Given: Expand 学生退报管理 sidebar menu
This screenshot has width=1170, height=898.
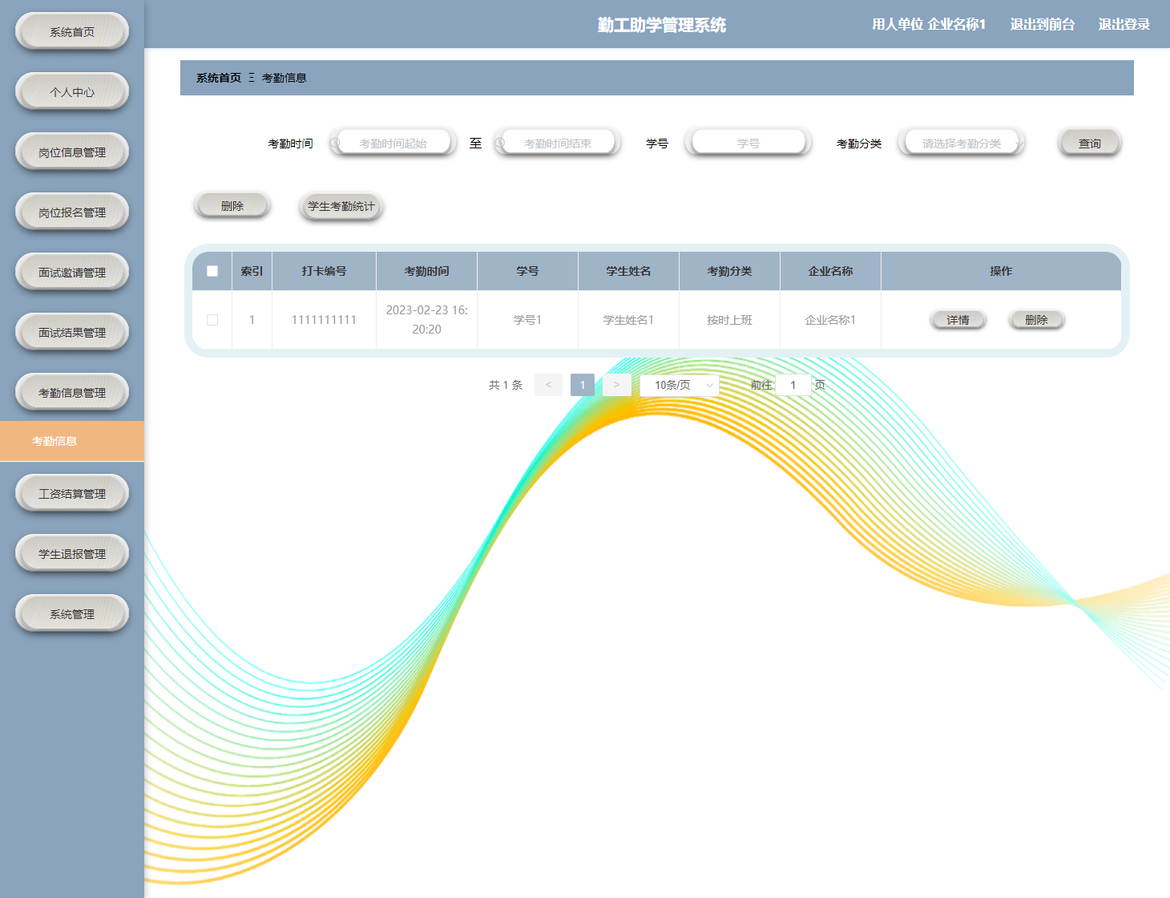Looking at the screenshot, I should click(72, 554).
